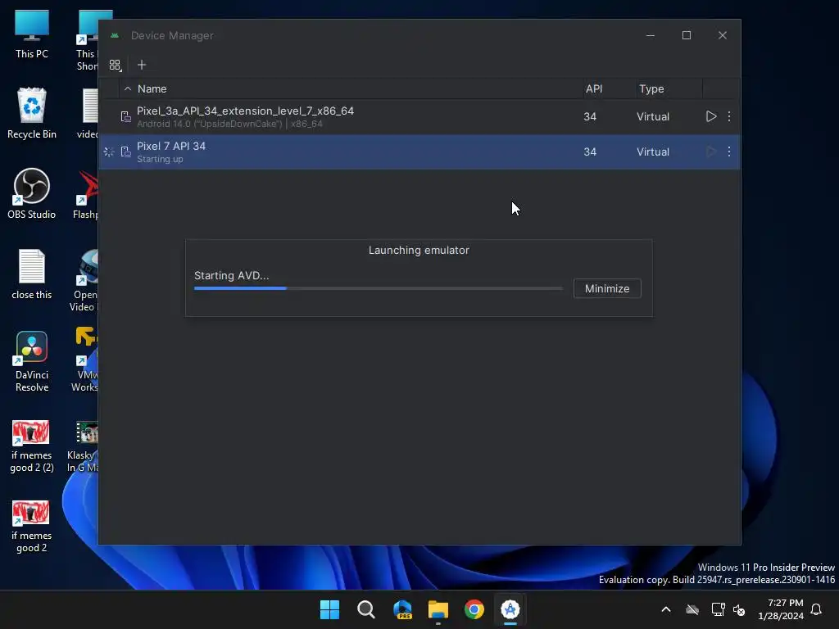Minimize the Device Manager window
Viewport: 839px width, 629px height.
650,35
